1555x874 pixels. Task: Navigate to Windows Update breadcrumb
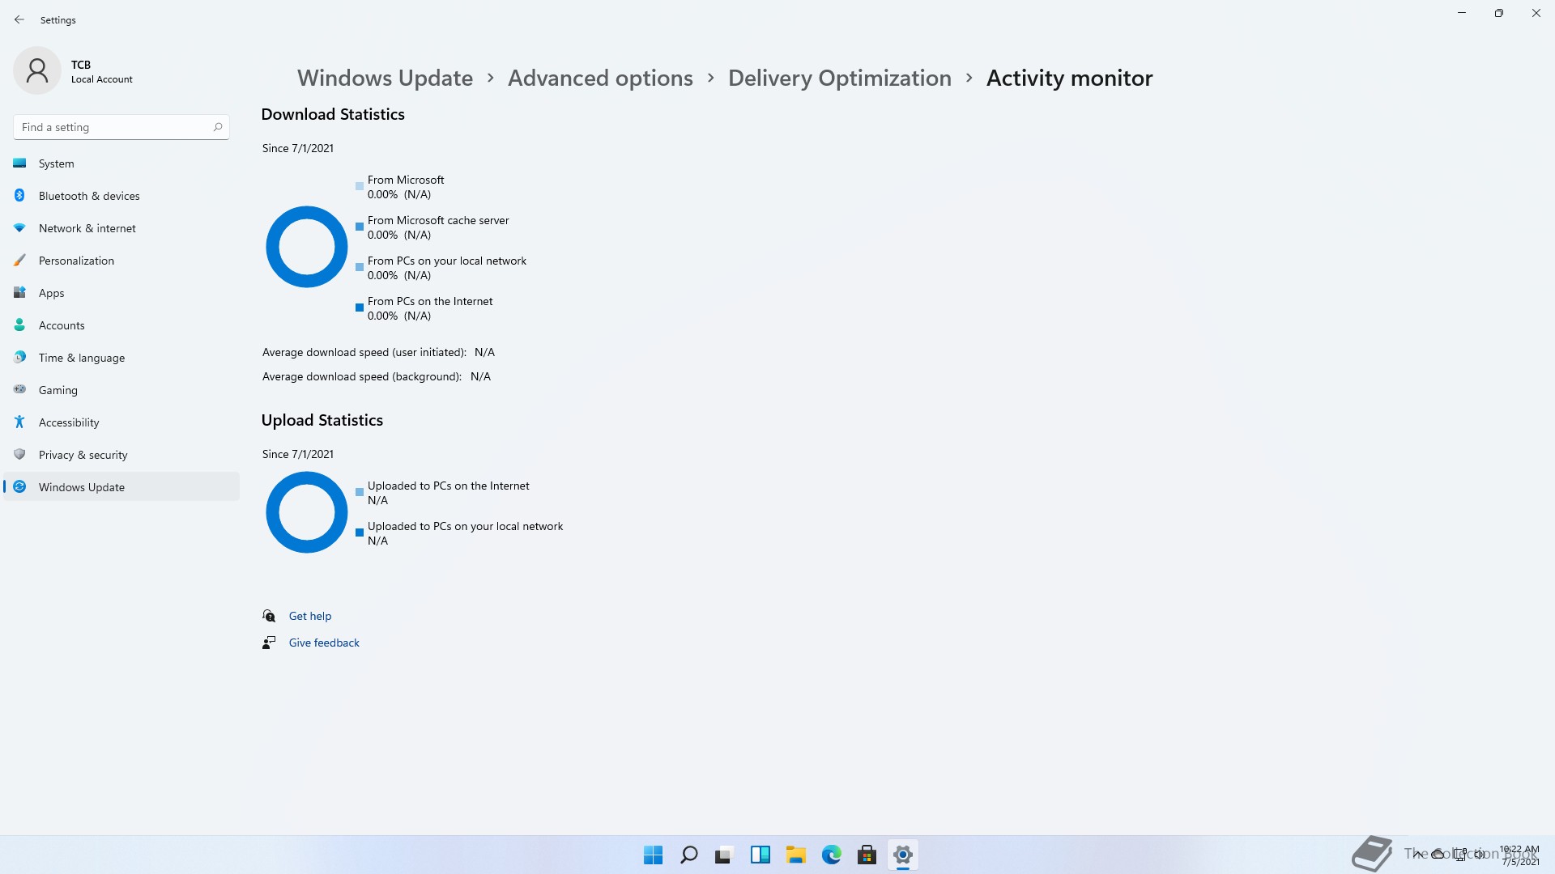tap(385, 78)
